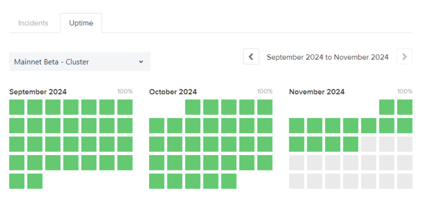Pick the September 15 uptime square
422x210 pixels.
[x=17, y=144]
